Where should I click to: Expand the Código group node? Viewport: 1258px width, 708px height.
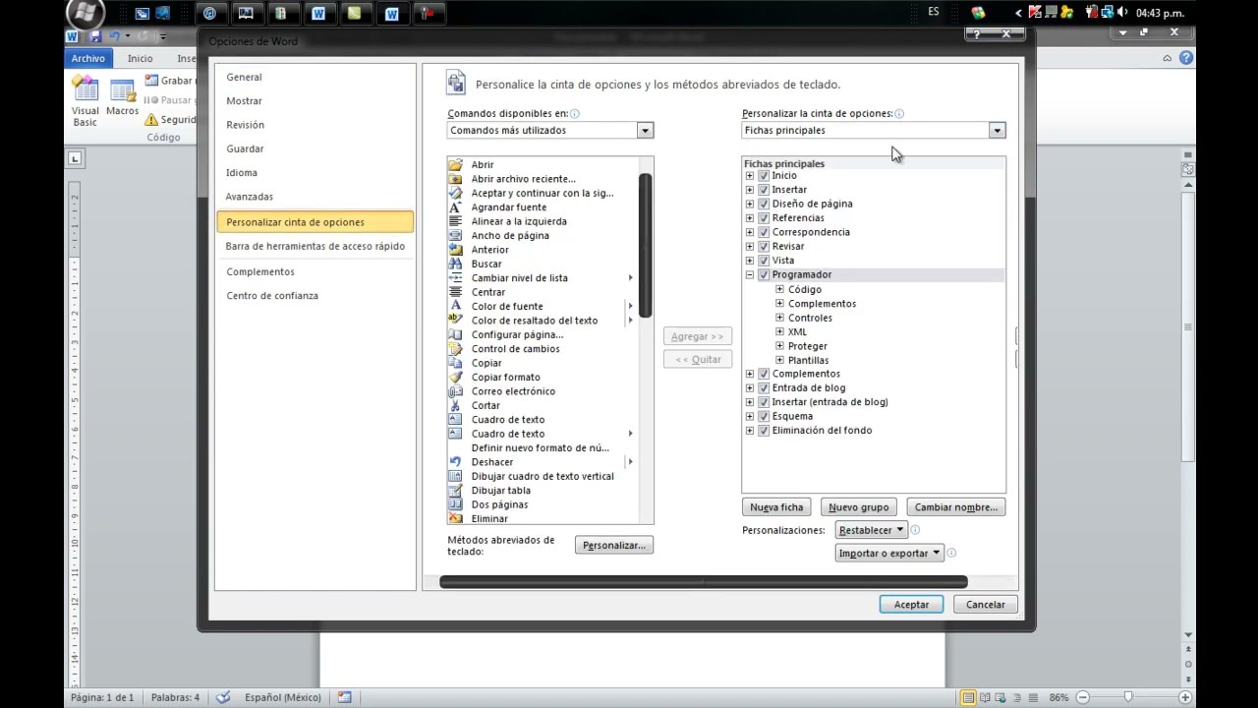coord(779,289)
